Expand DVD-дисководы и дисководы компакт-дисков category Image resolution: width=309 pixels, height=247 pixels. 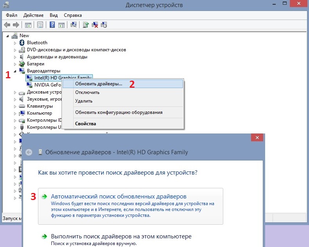15,50
